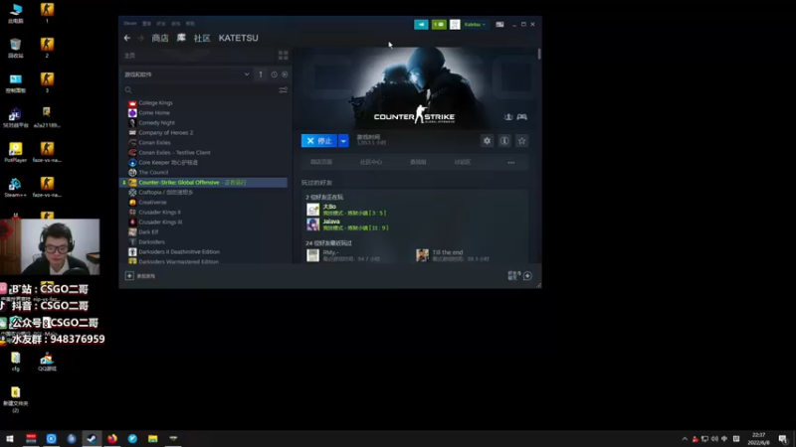Open the Steam menu in title bar
Screen dimensions: 796x447
(130, 23)
